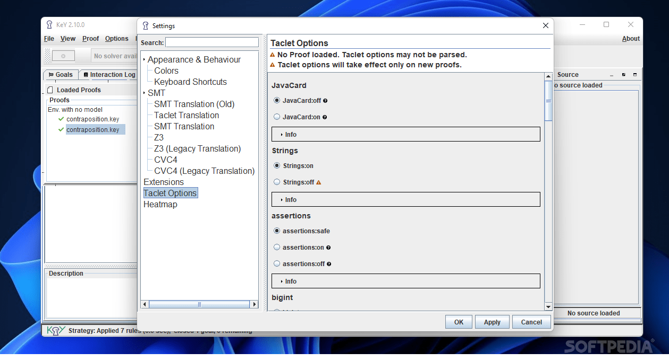Switch to the Goals tab
The height and width of the screenshot is (361, 669).
[x=61, y=75]
